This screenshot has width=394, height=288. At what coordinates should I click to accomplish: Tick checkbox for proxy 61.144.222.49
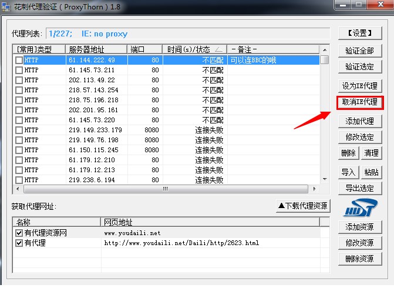pyautogui.click(x=19, y=60)
